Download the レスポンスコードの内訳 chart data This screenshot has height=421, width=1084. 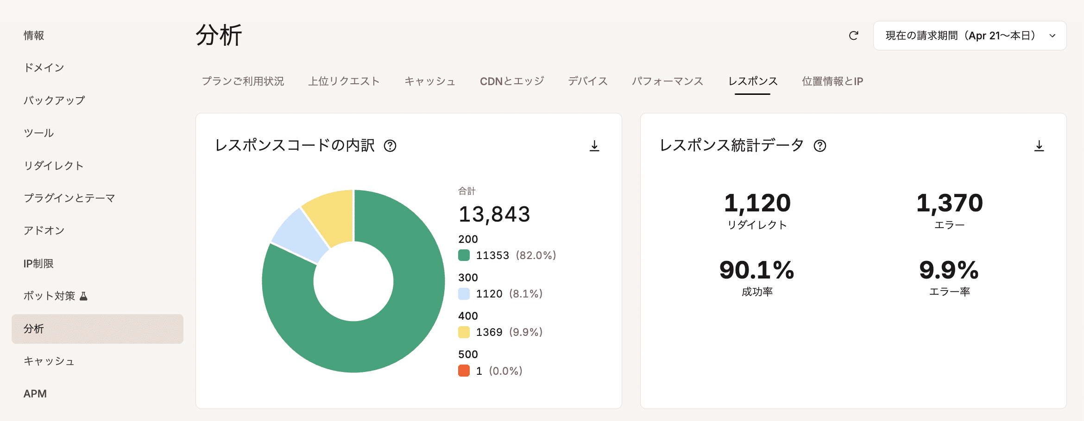[594, 146]
